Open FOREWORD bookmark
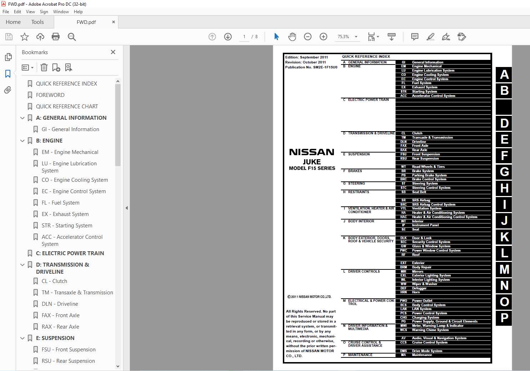 (x=50, y=95)
